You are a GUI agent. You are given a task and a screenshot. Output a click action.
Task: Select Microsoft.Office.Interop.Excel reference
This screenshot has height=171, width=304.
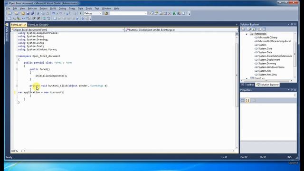[275, 41]
